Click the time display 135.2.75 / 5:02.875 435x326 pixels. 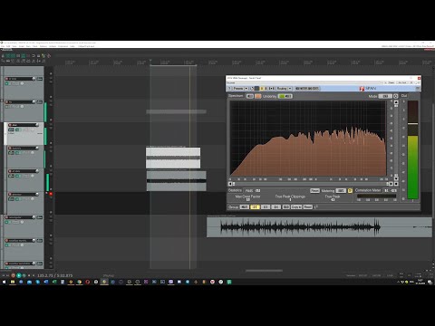[54, 275]
